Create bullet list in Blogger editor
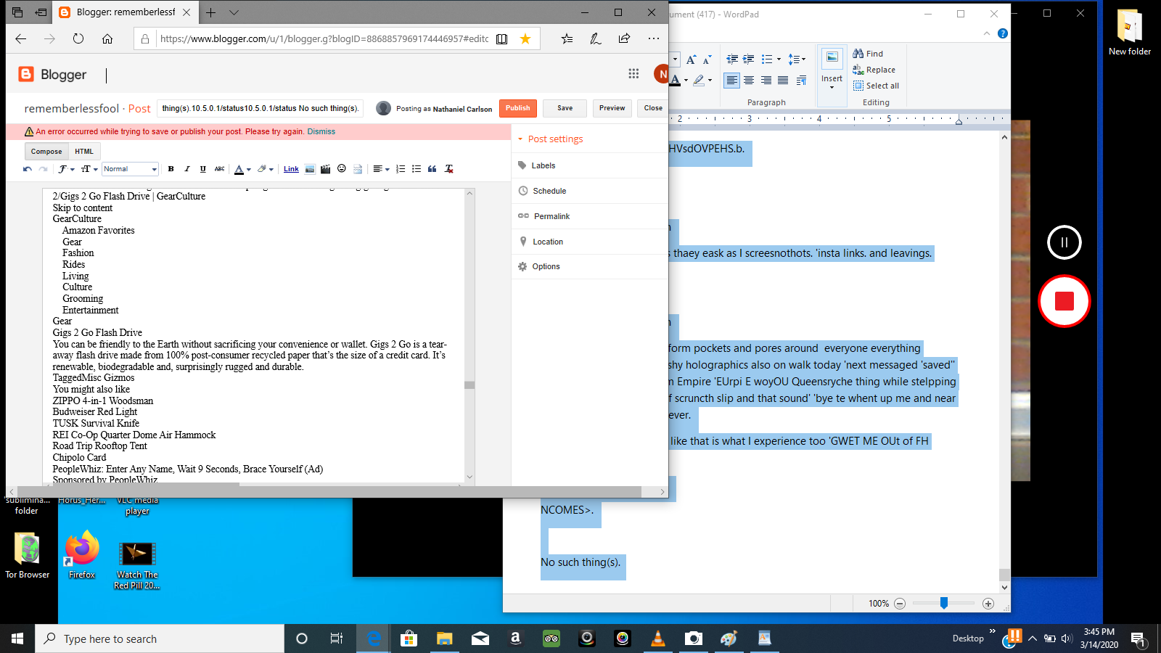1161x653 pixels. point(417,169)
